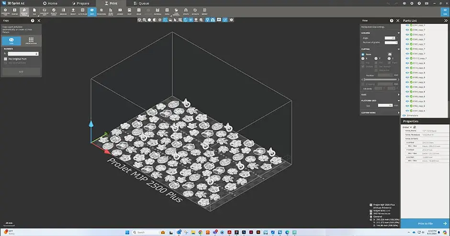Open the Printer toolbar tool
The image size is (450, 236).
[15, 11]
